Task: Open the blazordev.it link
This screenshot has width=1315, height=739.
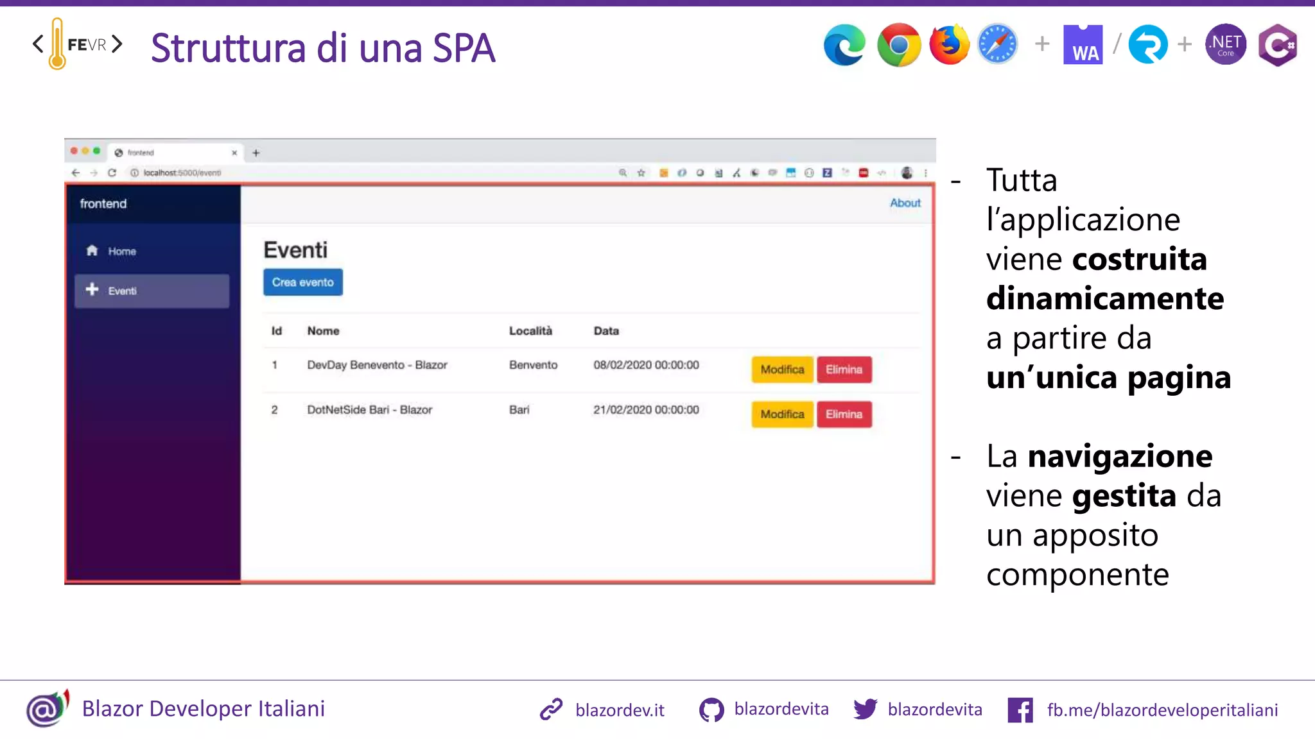Action: click(620, 710)
